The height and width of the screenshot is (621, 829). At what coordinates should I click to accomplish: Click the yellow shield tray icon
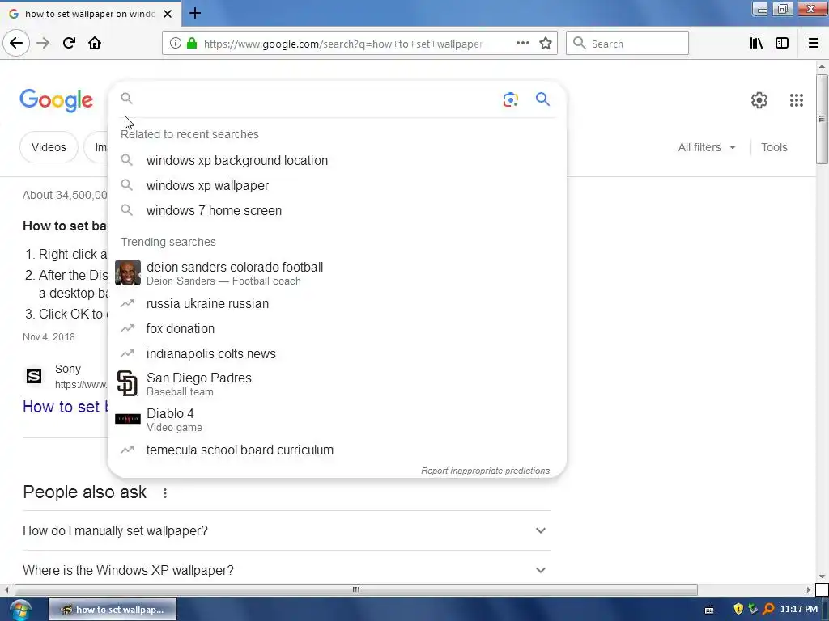point(738,609)
